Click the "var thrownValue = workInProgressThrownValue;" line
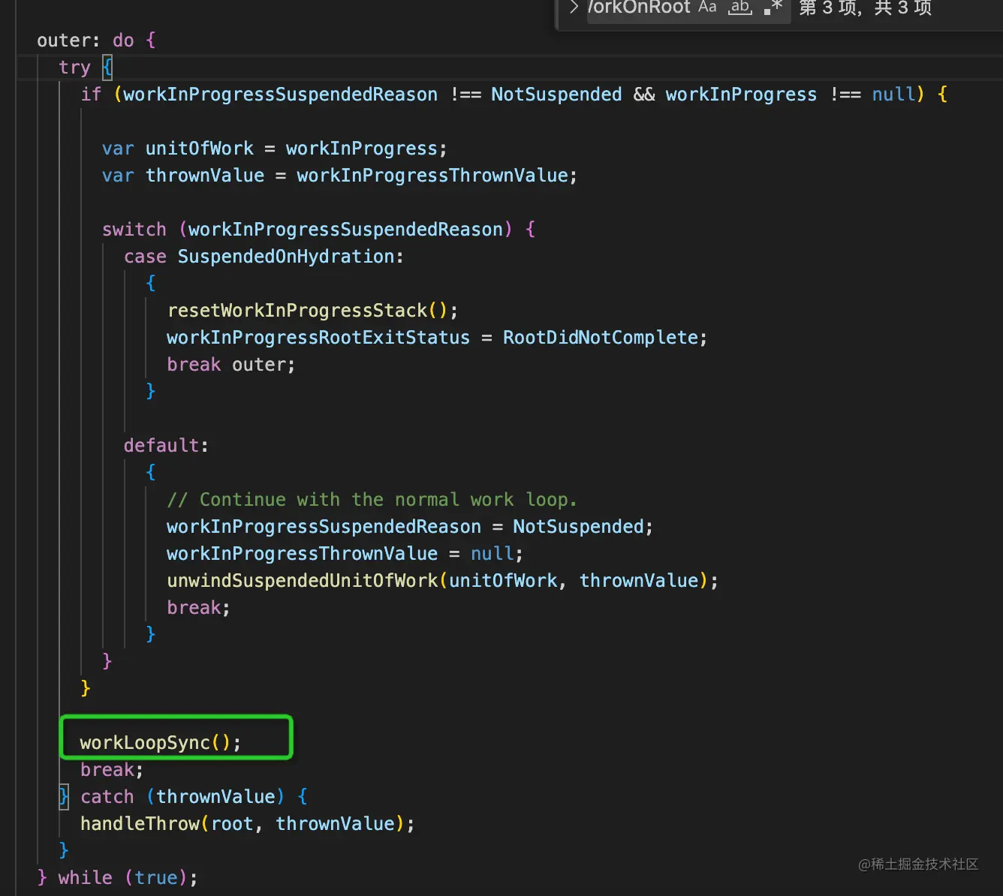The image size is (1003, 896). click(339, 176)
